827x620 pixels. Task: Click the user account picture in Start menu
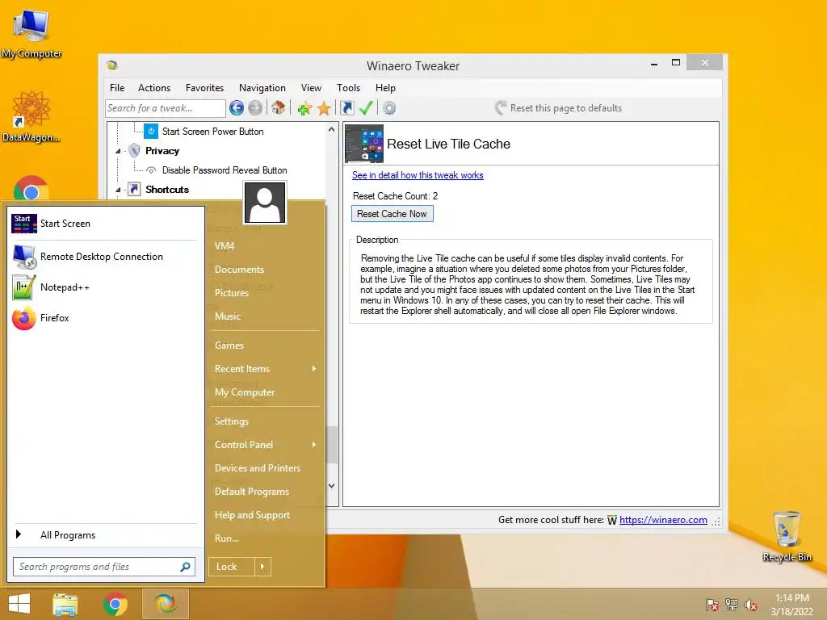(x=265, y=203)
